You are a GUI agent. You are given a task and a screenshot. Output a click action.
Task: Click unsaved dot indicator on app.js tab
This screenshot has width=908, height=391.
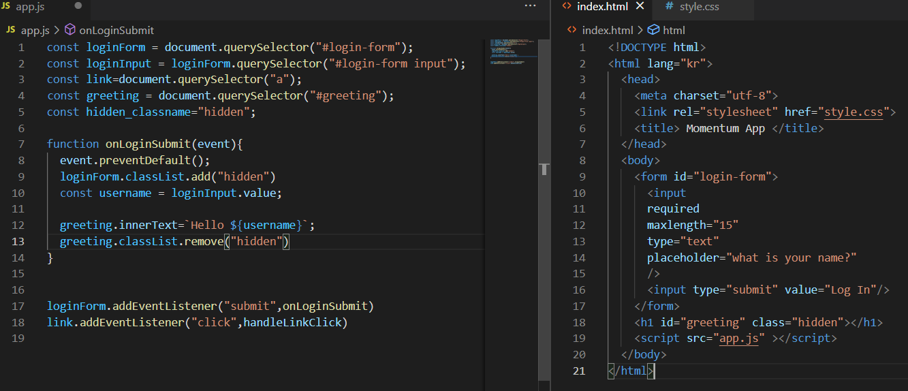pos(78,5)
